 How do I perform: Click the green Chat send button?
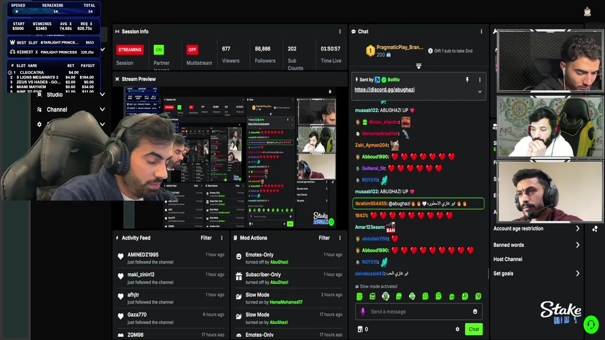click(474, 329)
